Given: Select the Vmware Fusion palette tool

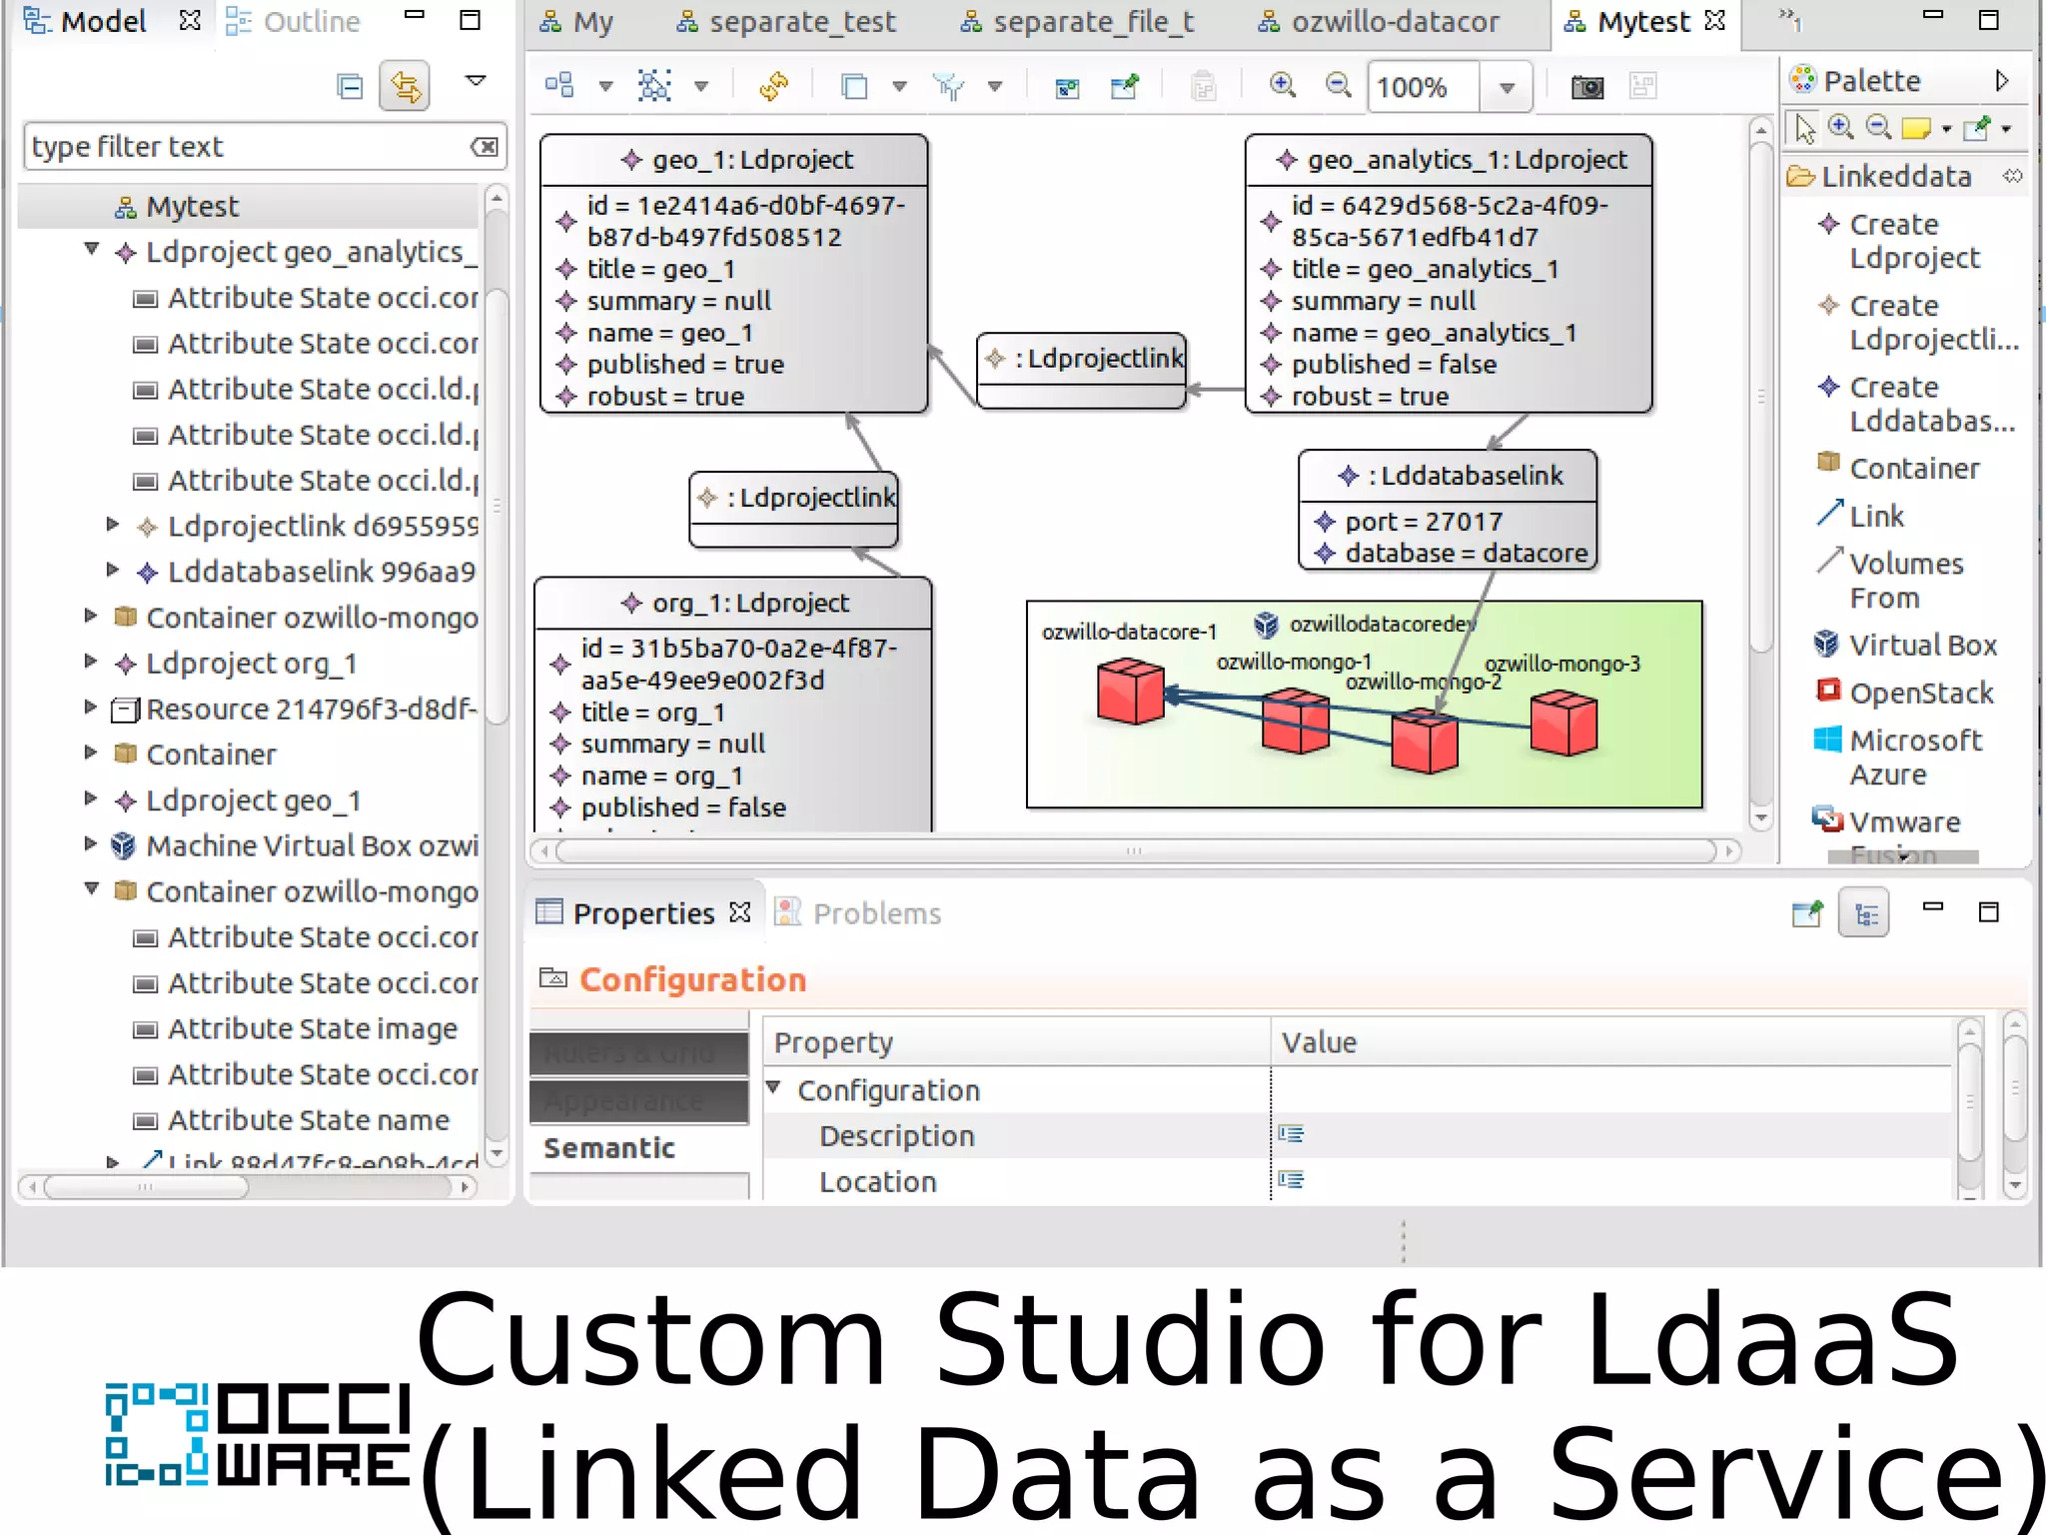Looking at the screenshot, I should coord(1886,834).
